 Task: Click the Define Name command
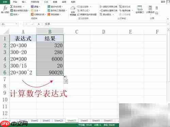pyautogui.click(x=83, y=7)
